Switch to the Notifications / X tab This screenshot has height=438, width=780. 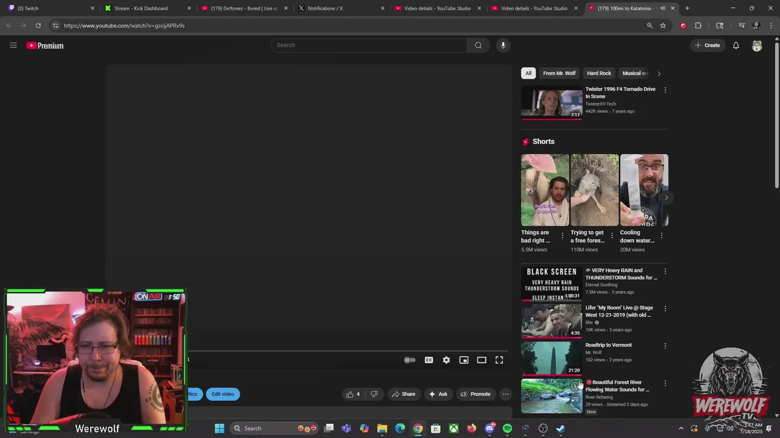pyautogui.click(x=340, y=9)
